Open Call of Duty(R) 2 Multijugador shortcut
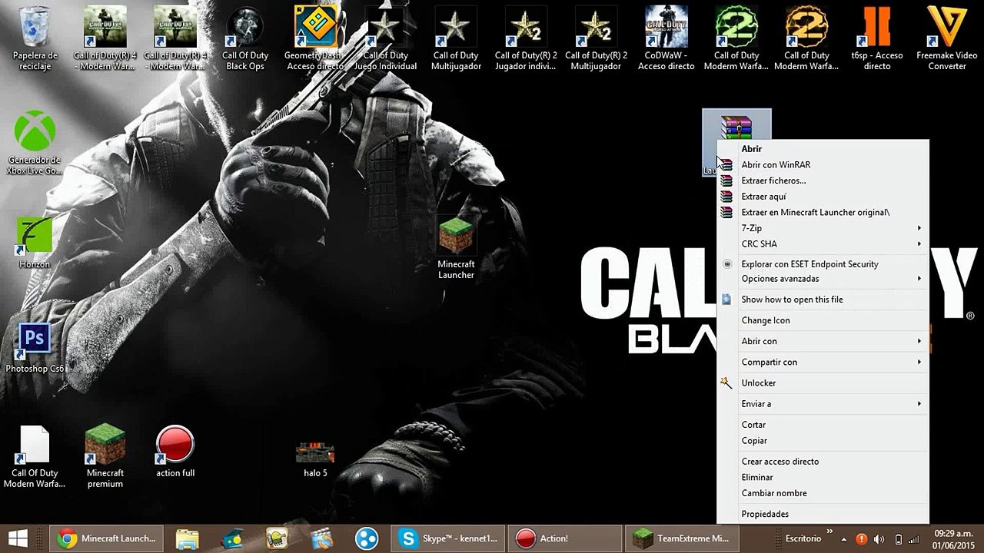The width and height of the screenshot is (984, 553). [x=596, y=38]
